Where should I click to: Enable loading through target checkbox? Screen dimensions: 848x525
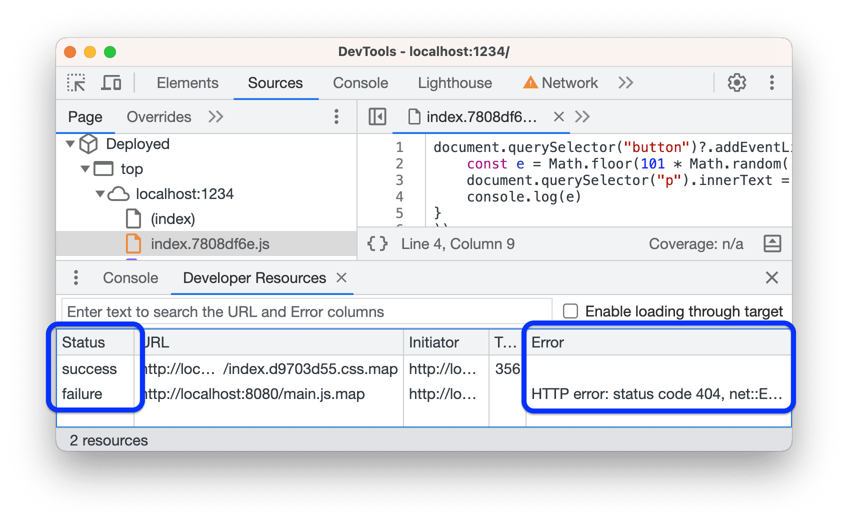click(570, 311)
